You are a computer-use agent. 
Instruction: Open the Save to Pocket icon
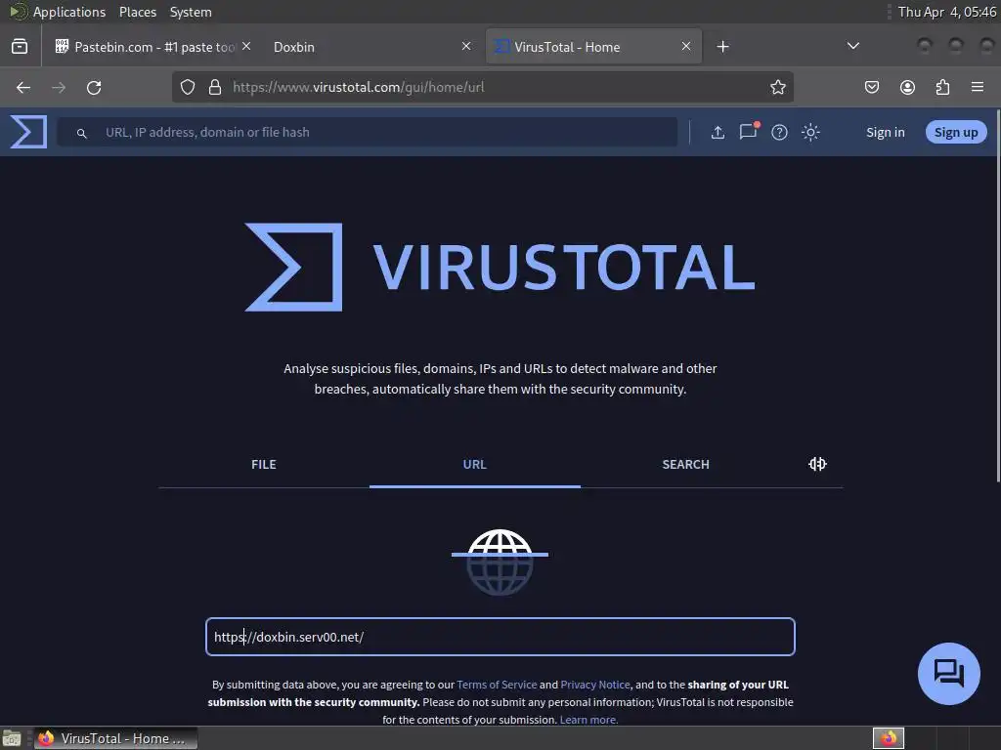click(x=872, y=87)
